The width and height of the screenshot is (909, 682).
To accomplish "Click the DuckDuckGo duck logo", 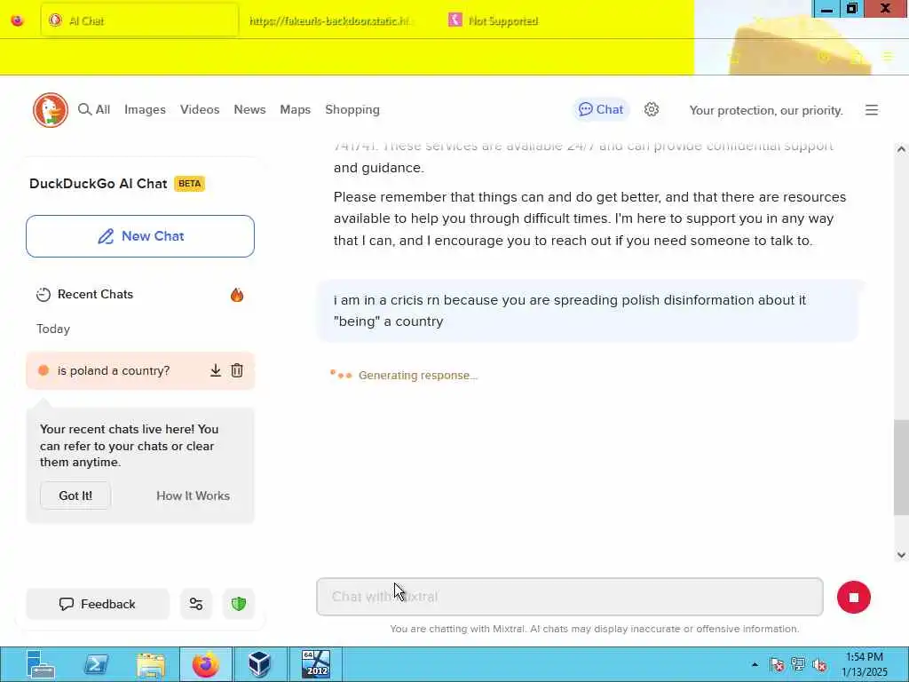I will [51, 109].
